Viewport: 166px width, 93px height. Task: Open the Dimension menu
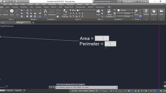[x=52, y=4]
